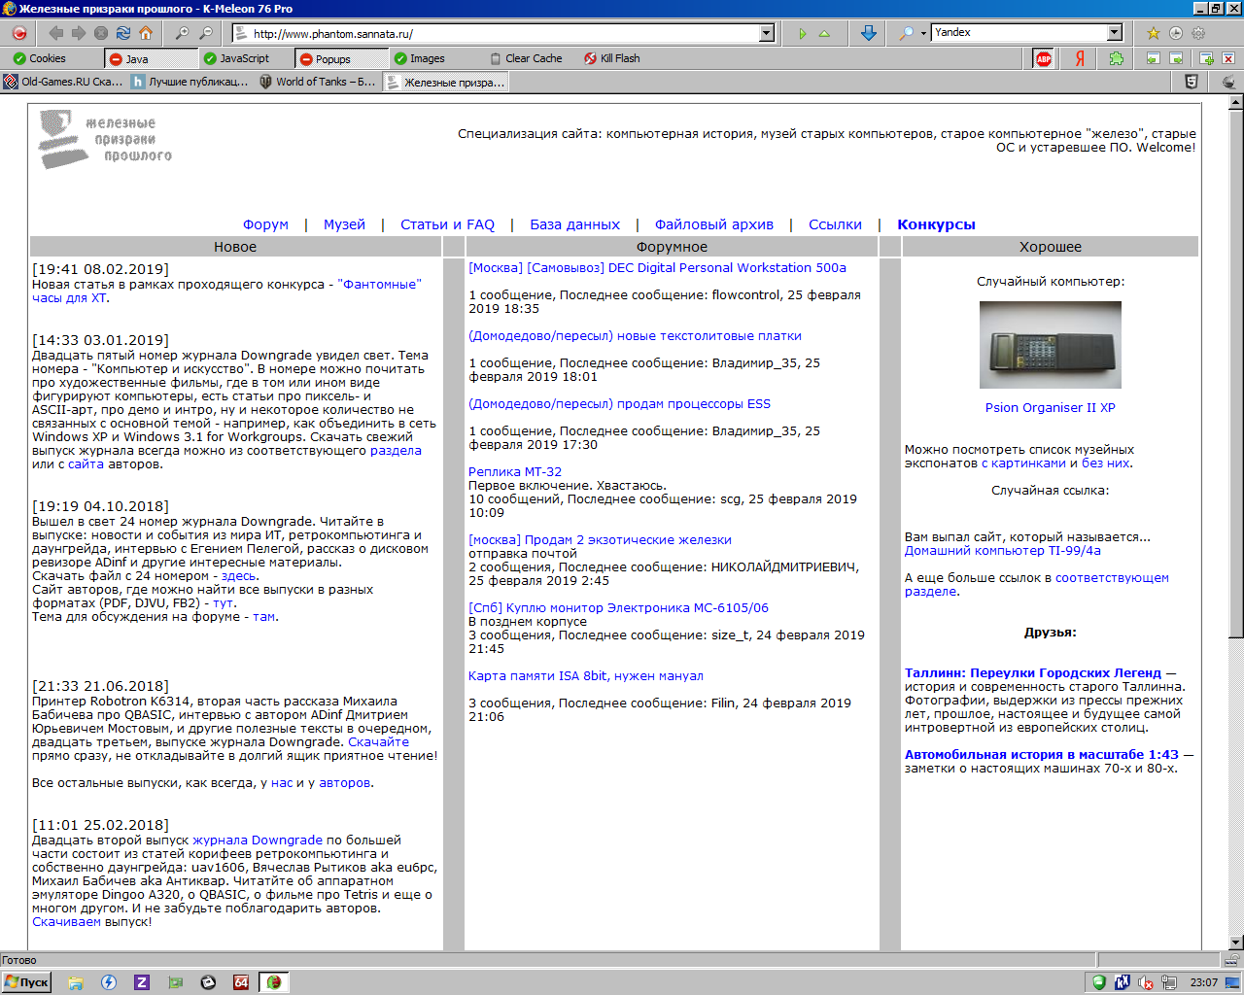The height and width of the screenshot is (995, 1244).
Task: Click the red 64 taskbar icon
Action: coord(241,982)
